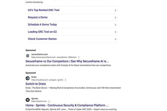Open the three-dot menu beside try.drata.com URL
The image size is (167, 111).
click(65, 80)
